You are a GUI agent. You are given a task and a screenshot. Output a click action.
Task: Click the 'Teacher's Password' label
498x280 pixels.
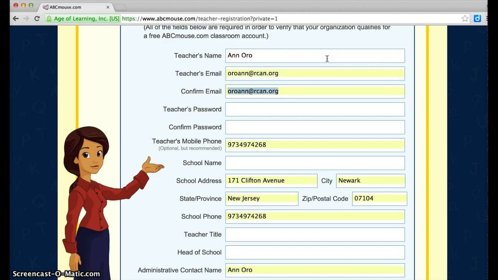coord(192,109)
